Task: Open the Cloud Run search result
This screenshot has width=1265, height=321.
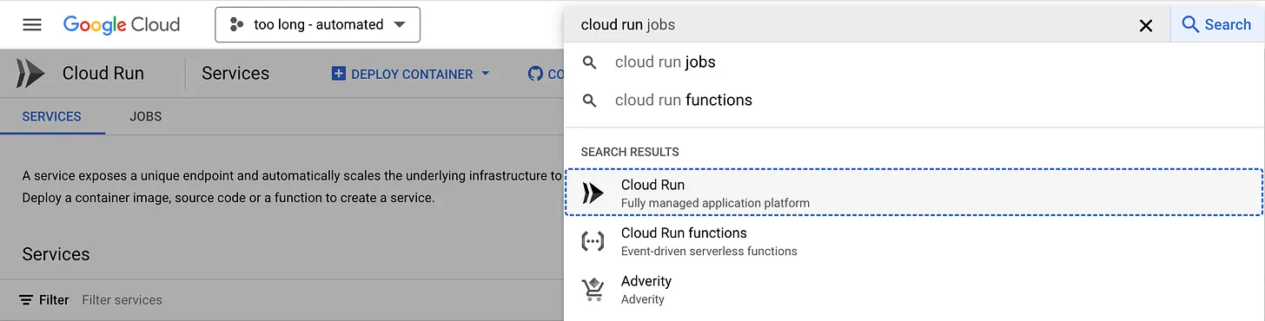Action: click(914, 193)
